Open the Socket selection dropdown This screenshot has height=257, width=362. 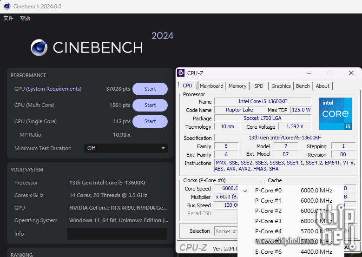[226, 231]
